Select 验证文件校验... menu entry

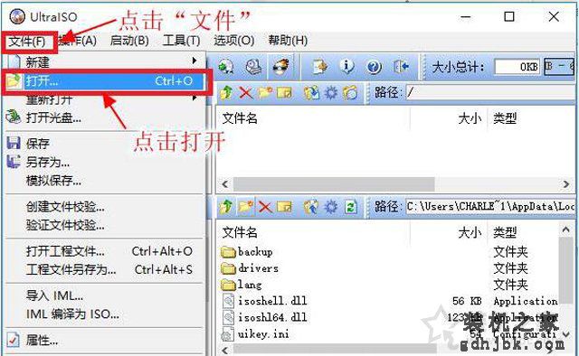point(104,225)
